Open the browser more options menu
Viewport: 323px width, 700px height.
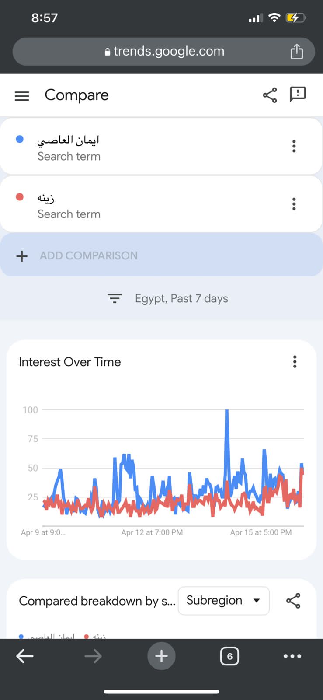pos(292,656)
